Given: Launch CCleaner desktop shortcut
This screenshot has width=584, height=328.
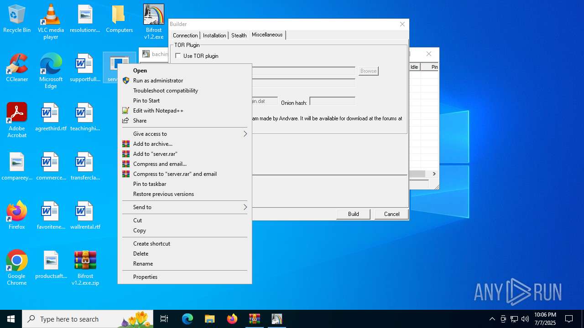Looking at the screenshot, I should [x=17, y=68].
